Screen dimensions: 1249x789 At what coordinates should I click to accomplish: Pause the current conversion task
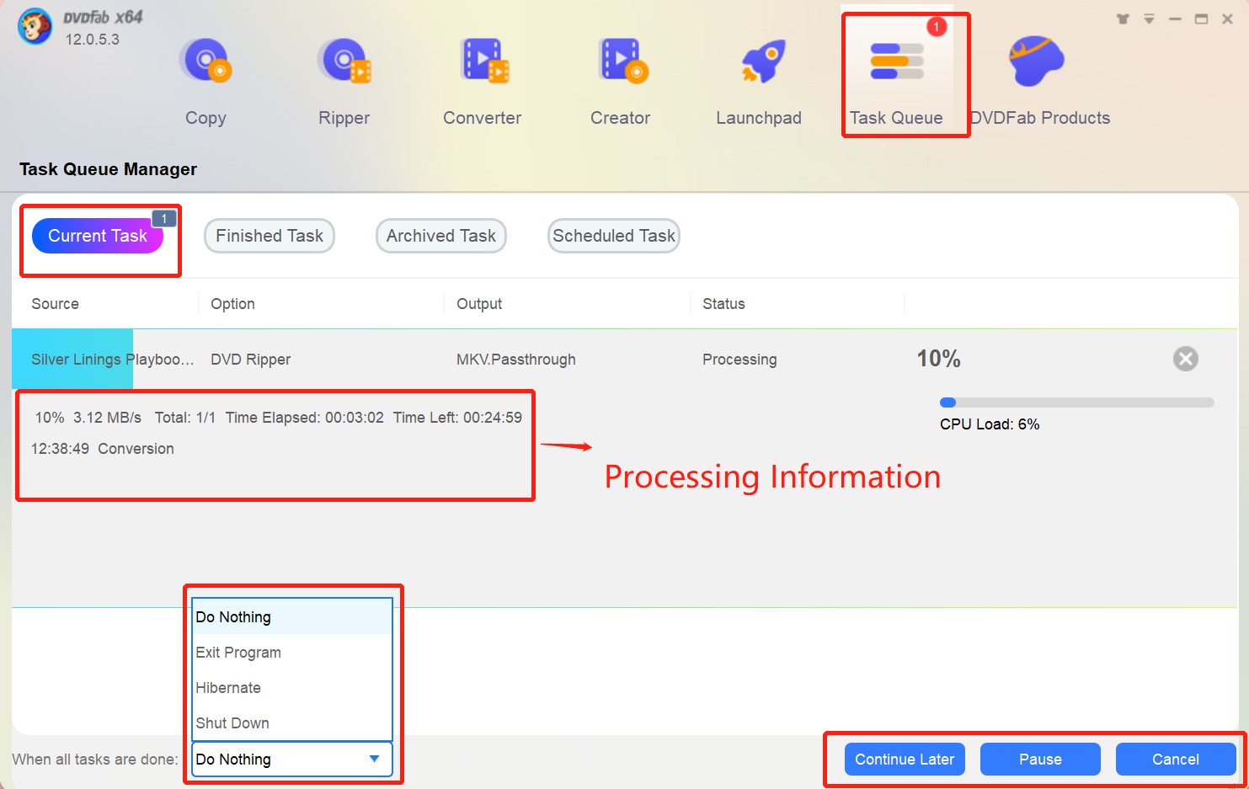click(x=1040, y=760)
